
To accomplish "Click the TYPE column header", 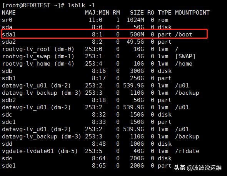I will (164, 13).
